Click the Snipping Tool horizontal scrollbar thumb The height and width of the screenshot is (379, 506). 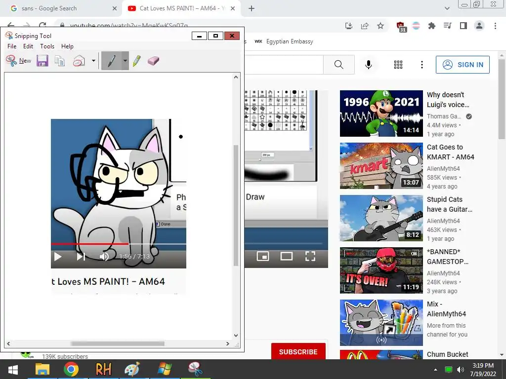pos(118,343)
